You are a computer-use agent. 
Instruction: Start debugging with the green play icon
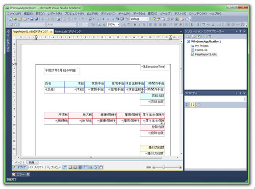[104, 19]
